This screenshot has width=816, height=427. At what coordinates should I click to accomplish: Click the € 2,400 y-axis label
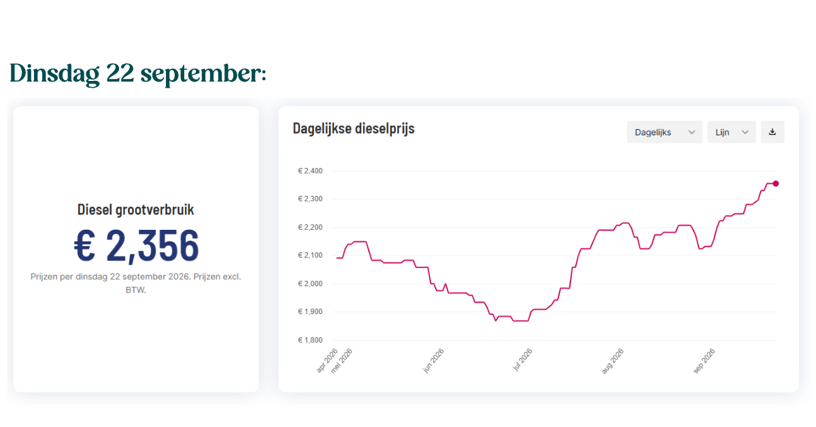[x=310, y=171]
